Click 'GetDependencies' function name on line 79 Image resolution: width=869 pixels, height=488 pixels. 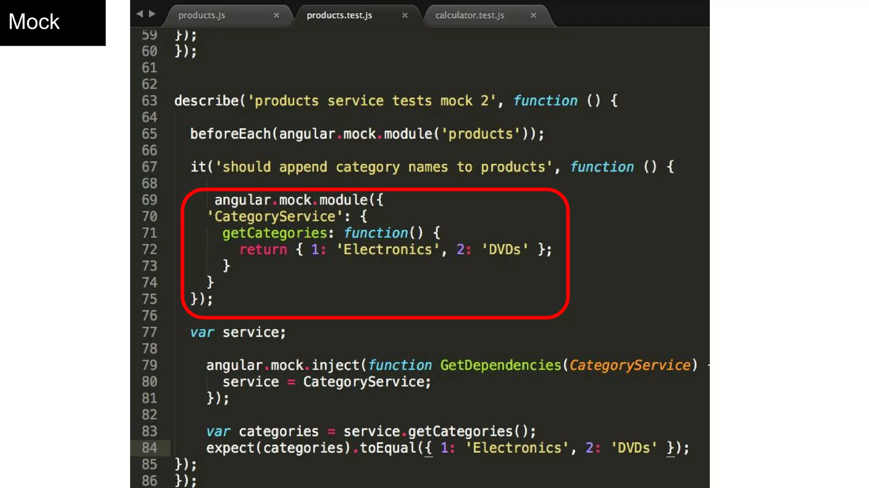(500, 365)
